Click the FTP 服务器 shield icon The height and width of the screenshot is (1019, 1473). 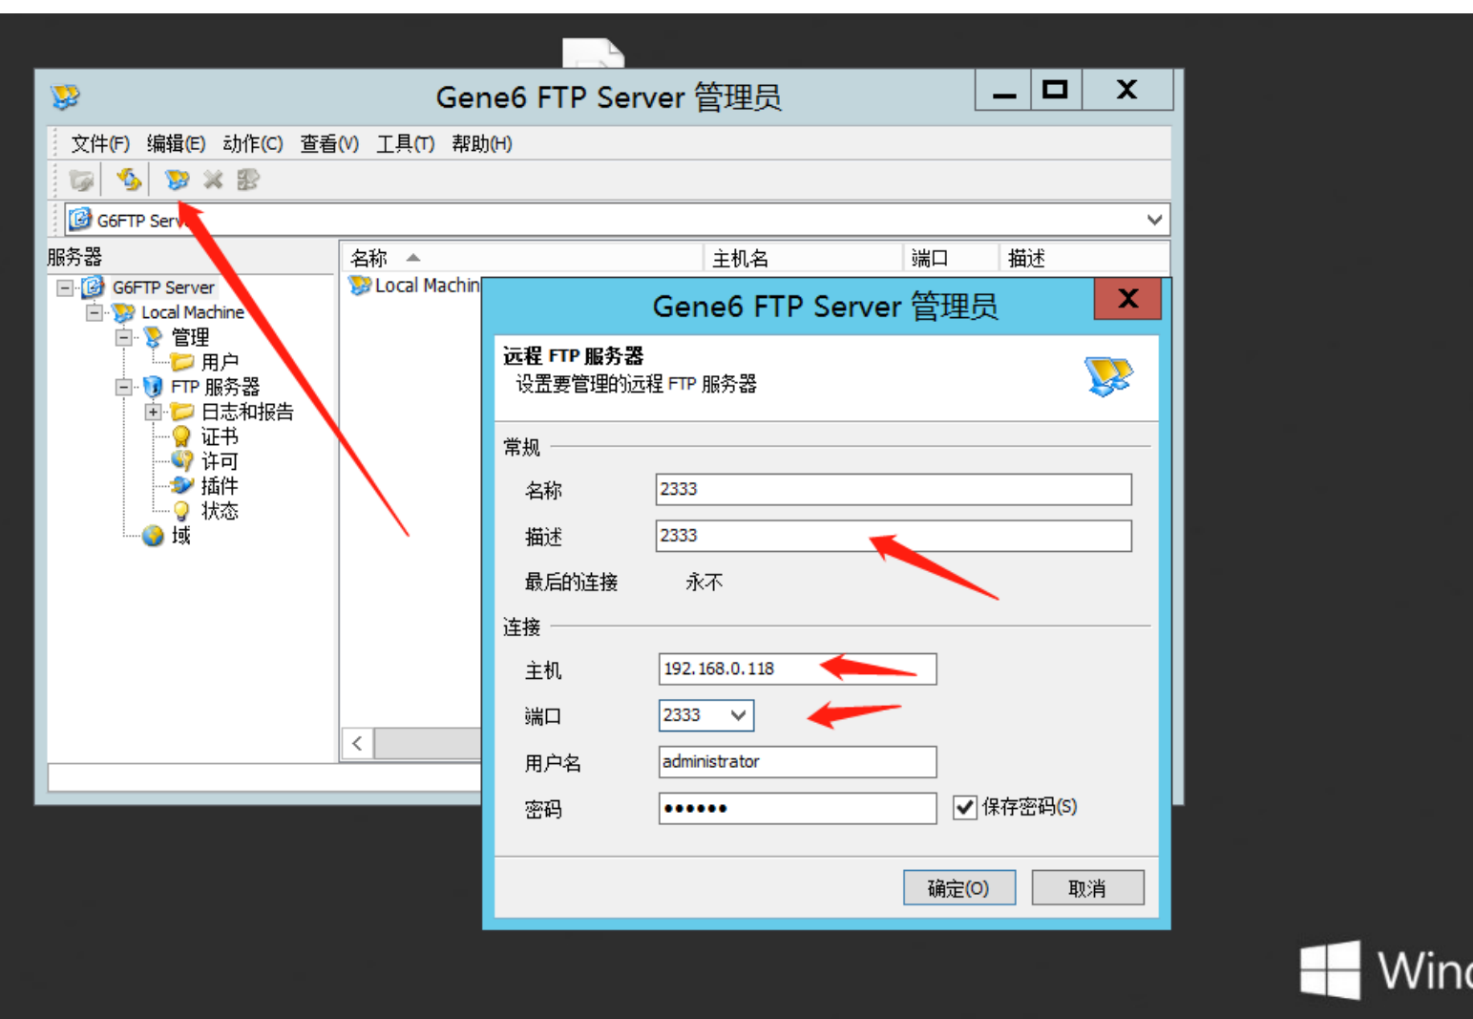153,387
